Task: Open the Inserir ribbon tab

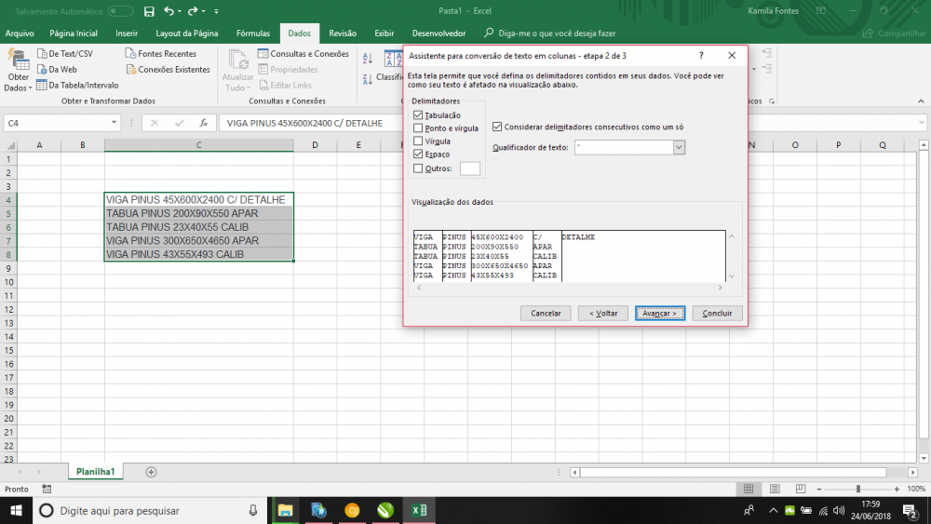Action: [x=127, y=33]
